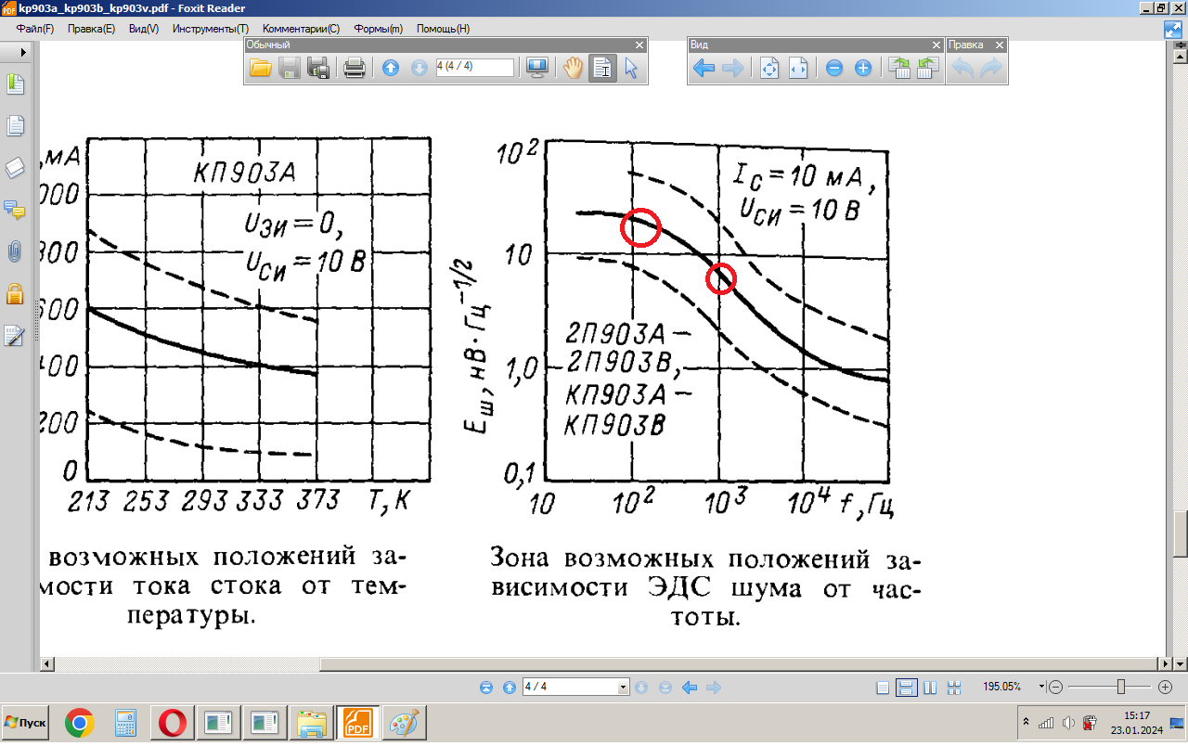1188x746 pixels.
Task: Go to previous page in the status bar
Action: tap(509, 688)
